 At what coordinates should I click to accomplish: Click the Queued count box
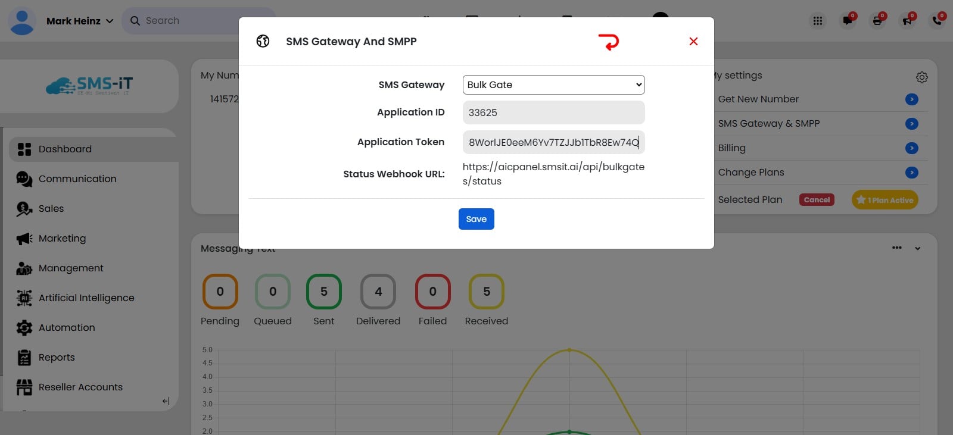(x=273, y=292)
